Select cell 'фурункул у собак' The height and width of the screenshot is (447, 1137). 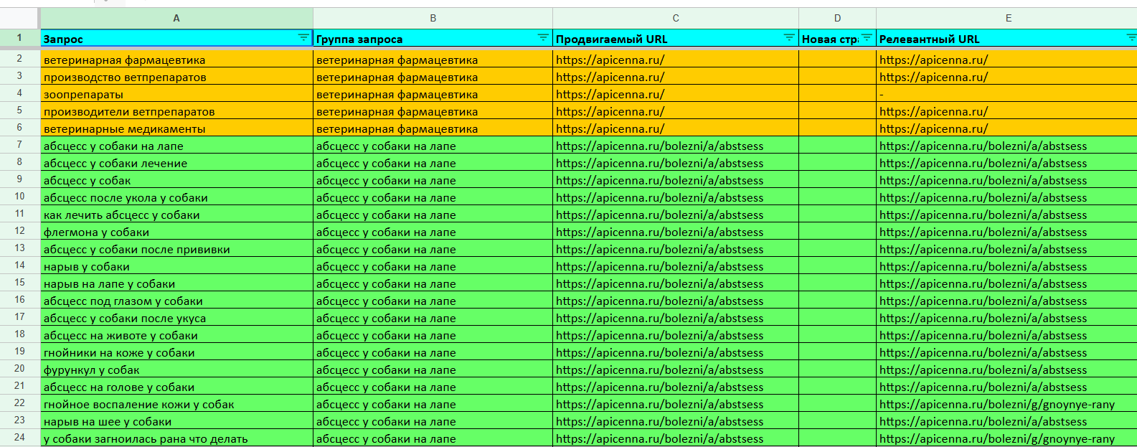177,370
